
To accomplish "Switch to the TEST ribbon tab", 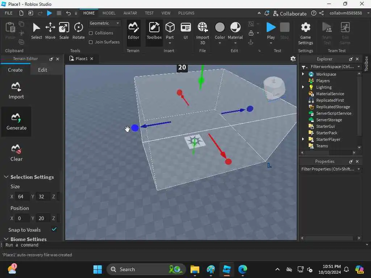I will (149, 13).
